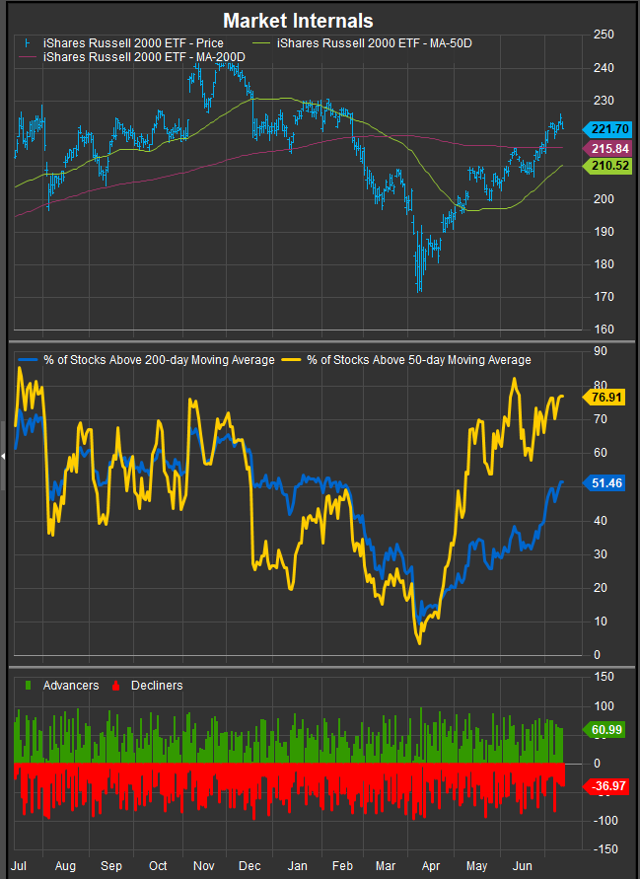Click the divider between price and breadth panels
640x879 pixels.
click(x=320, y=341)
